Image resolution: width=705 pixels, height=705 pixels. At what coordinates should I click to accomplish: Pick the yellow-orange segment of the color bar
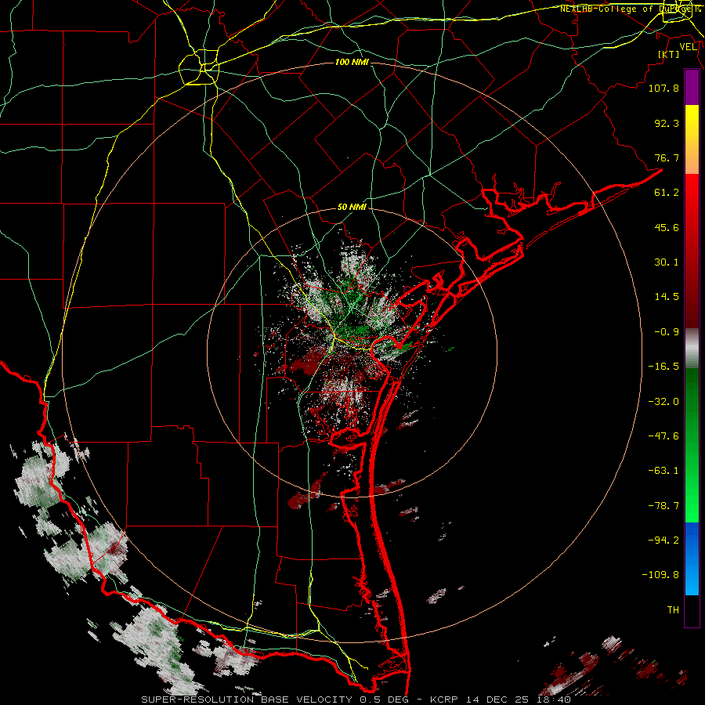(x=692, y=139)
